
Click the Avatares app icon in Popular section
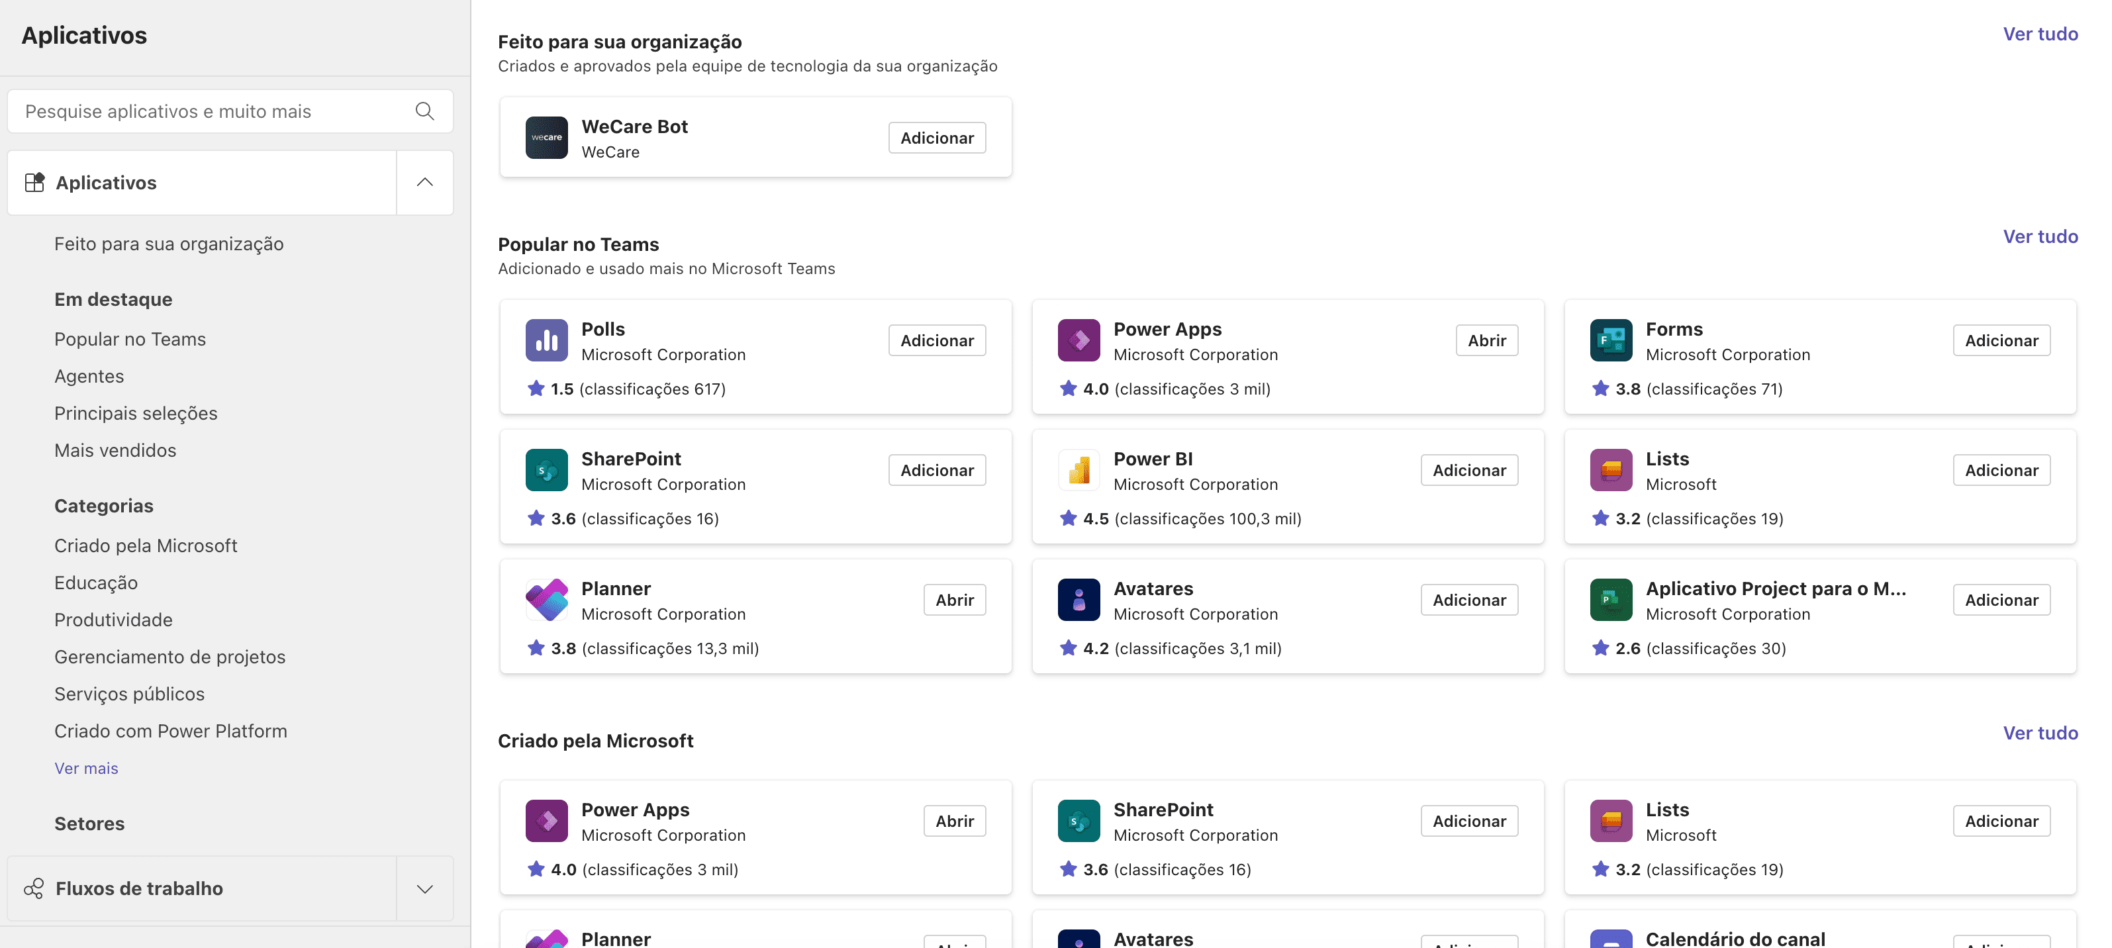click(1078, 600)
